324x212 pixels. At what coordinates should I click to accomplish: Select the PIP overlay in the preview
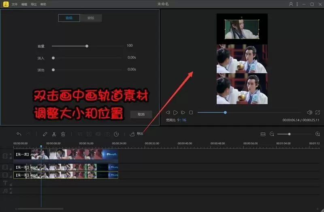[x=242, y=29]
